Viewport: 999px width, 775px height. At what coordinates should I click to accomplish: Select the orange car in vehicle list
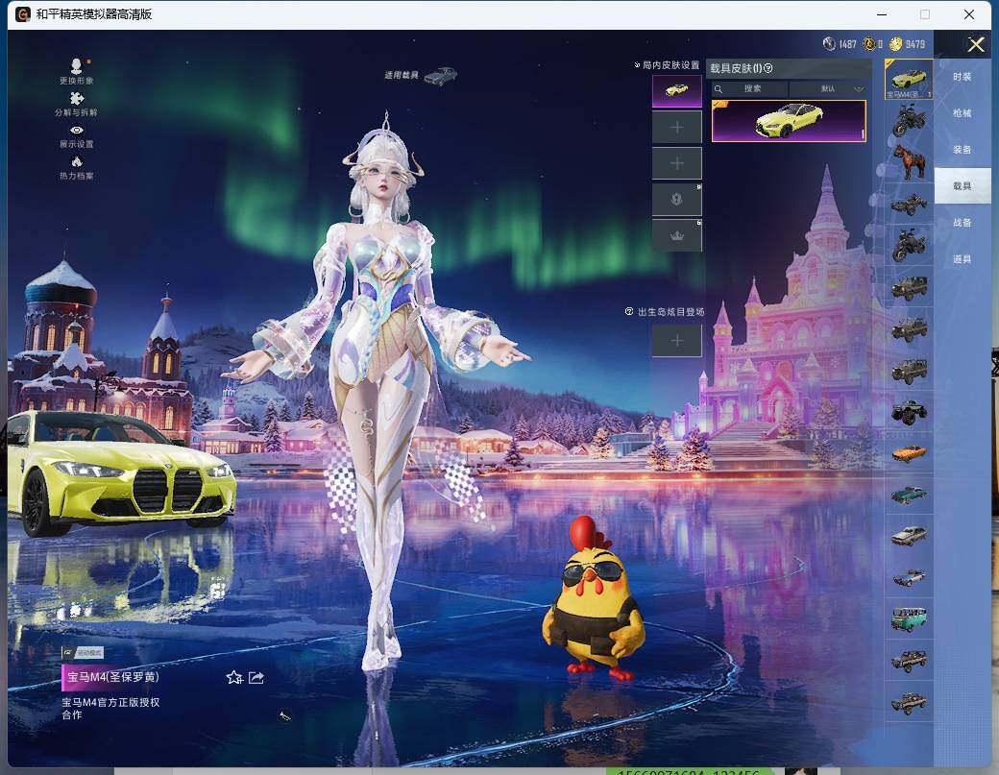[909, 453]
